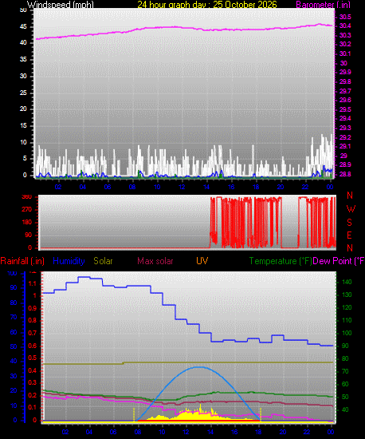
Task: Click the 130 temperature axis value
Action: pyautogui.click(x=347, y=295)
